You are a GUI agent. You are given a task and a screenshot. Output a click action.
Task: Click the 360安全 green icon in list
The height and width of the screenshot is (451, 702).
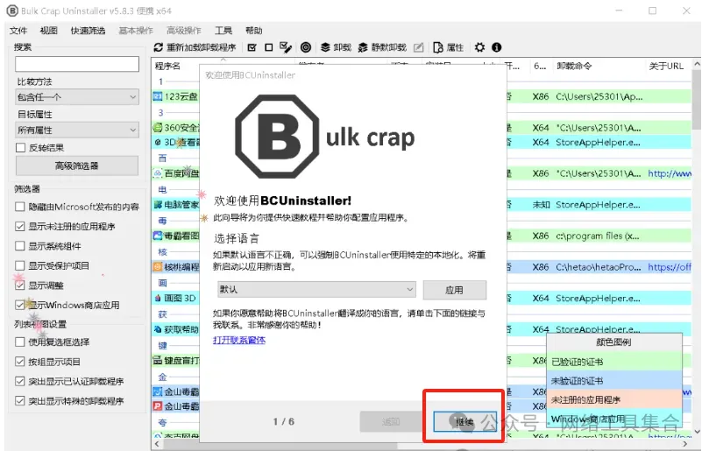coord(158,128)
